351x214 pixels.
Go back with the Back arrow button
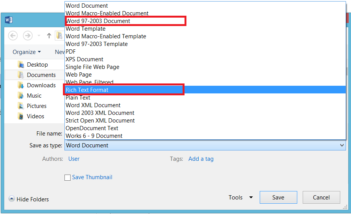(13, 36)
